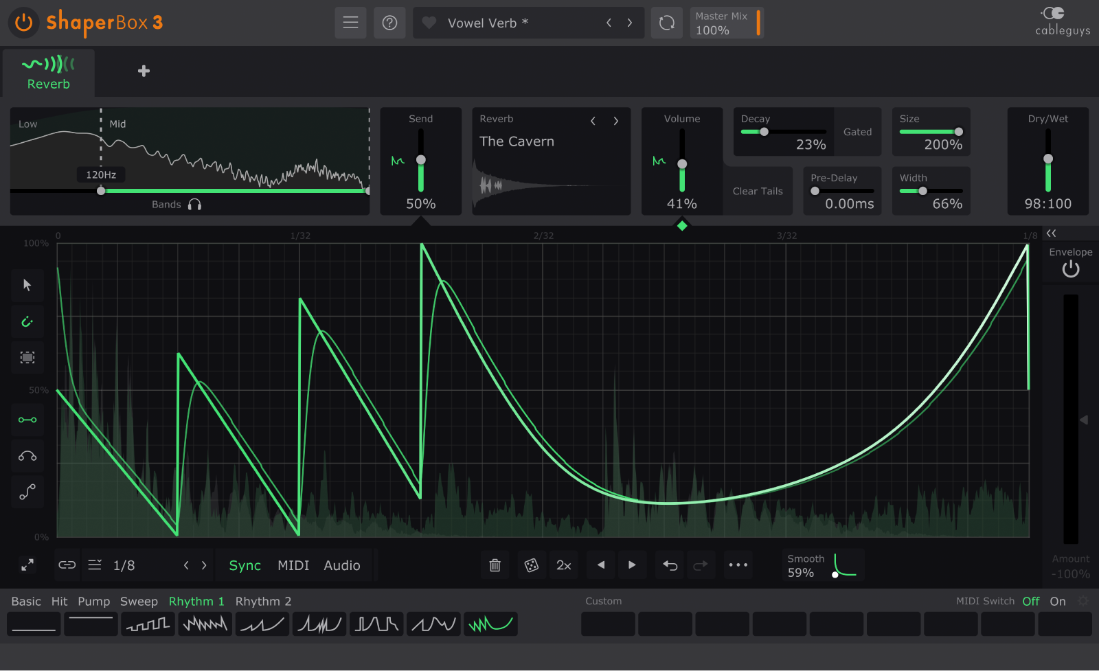Choose the S-curve drawing tool
1099x671 pixels.
coord(27,492)
